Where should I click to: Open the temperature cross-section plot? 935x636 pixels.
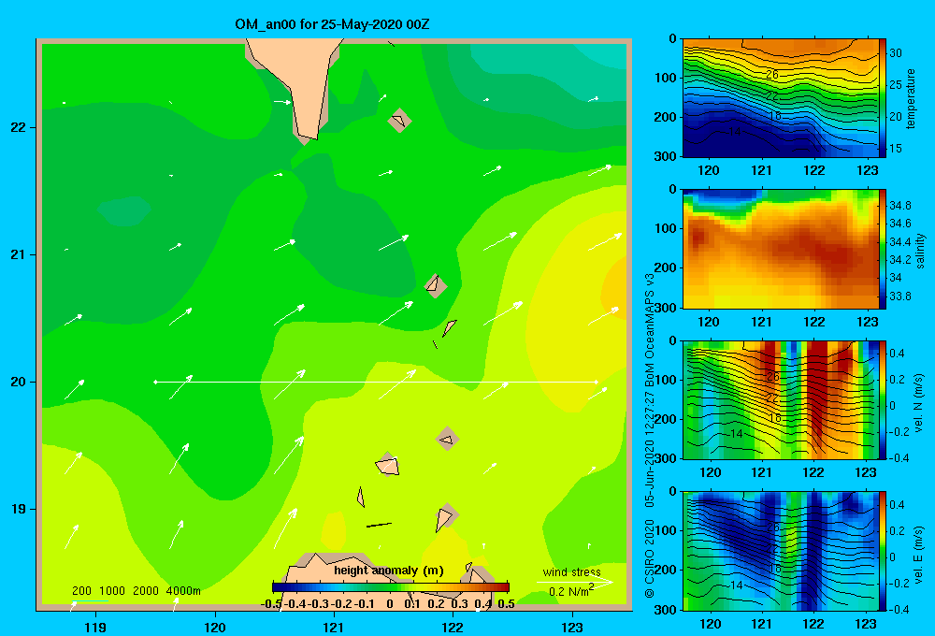[781, 98]
